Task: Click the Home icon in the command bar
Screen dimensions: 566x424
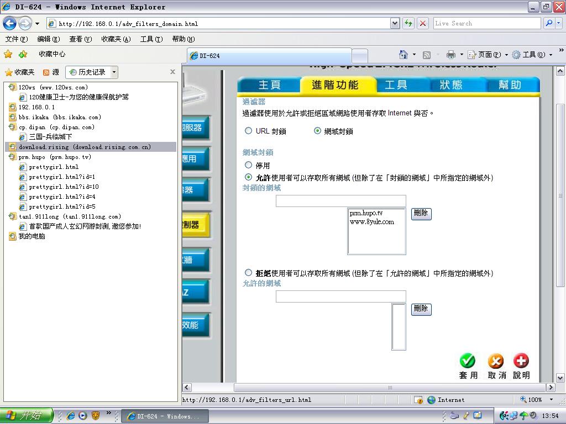Action: 403,55
